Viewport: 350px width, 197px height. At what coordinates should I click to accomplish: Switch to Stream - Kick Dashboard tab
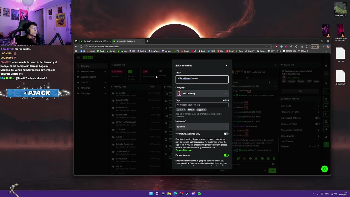[x=128, y=41]
